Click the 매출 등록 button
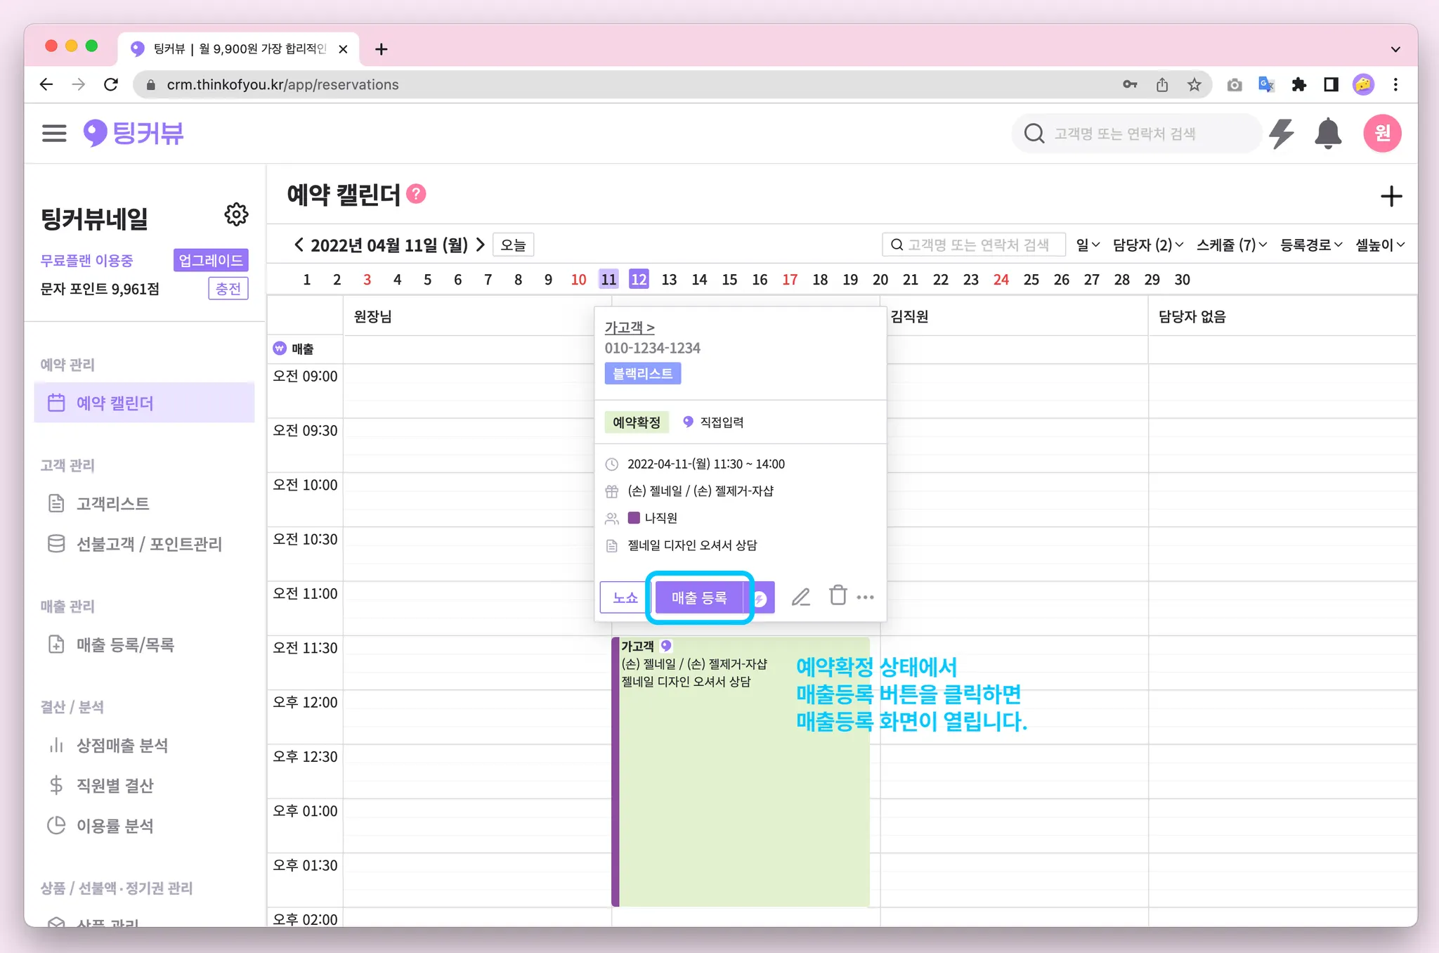 (x=698, y=598)
